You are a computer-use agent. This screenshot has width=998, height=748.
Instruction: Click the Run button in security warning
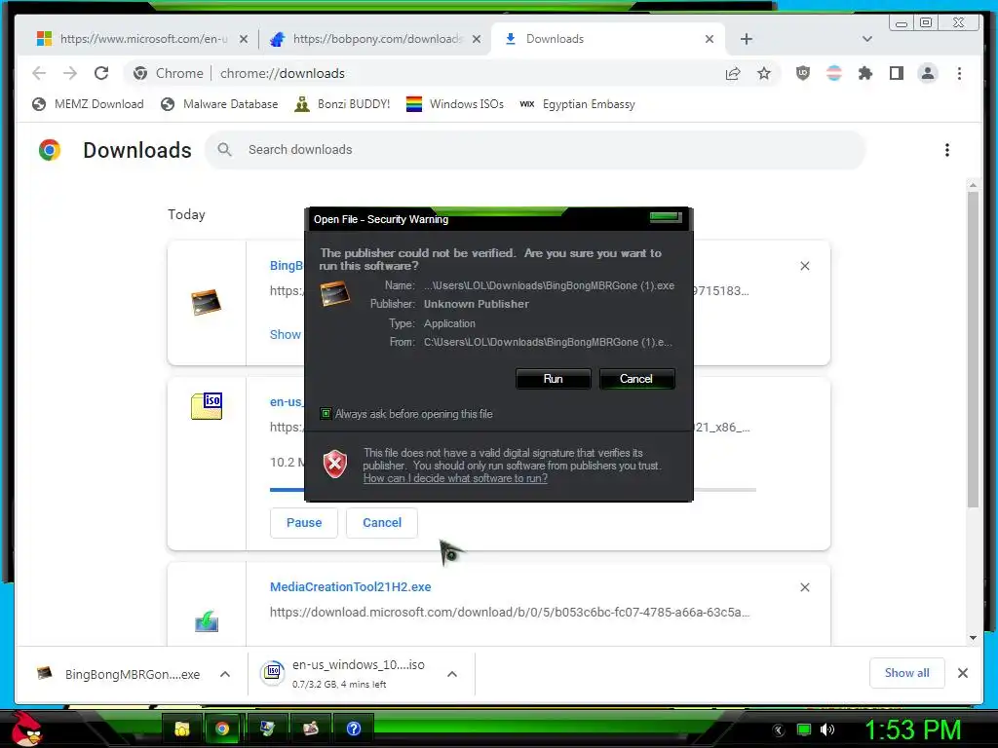pos(554,379)
